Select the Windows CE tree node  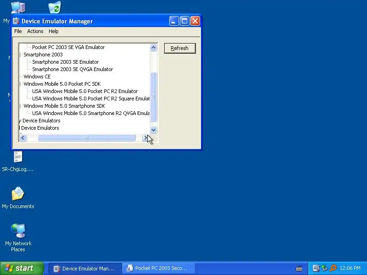point(37,77)
